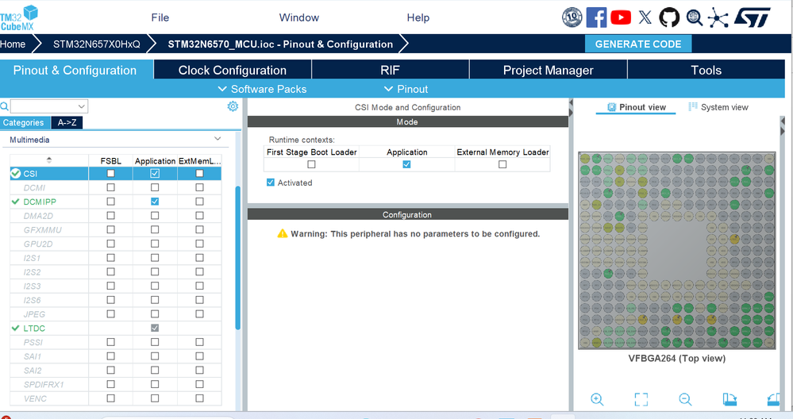Enable External Memory Loader runtime context
The height and width of the screenshot is (419, 793).
502,164
